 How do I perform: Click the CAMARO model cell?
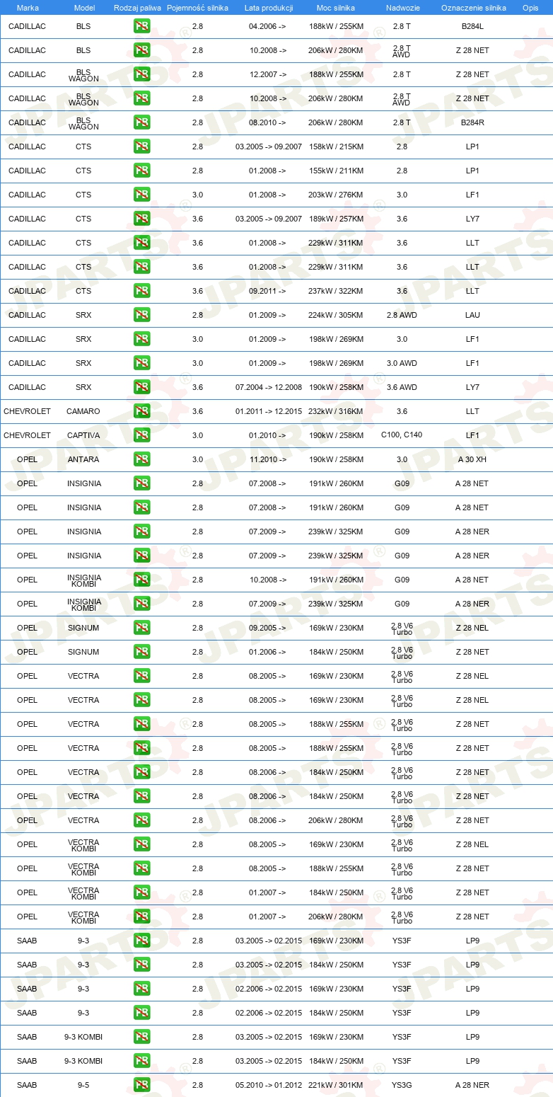point(83,411)
